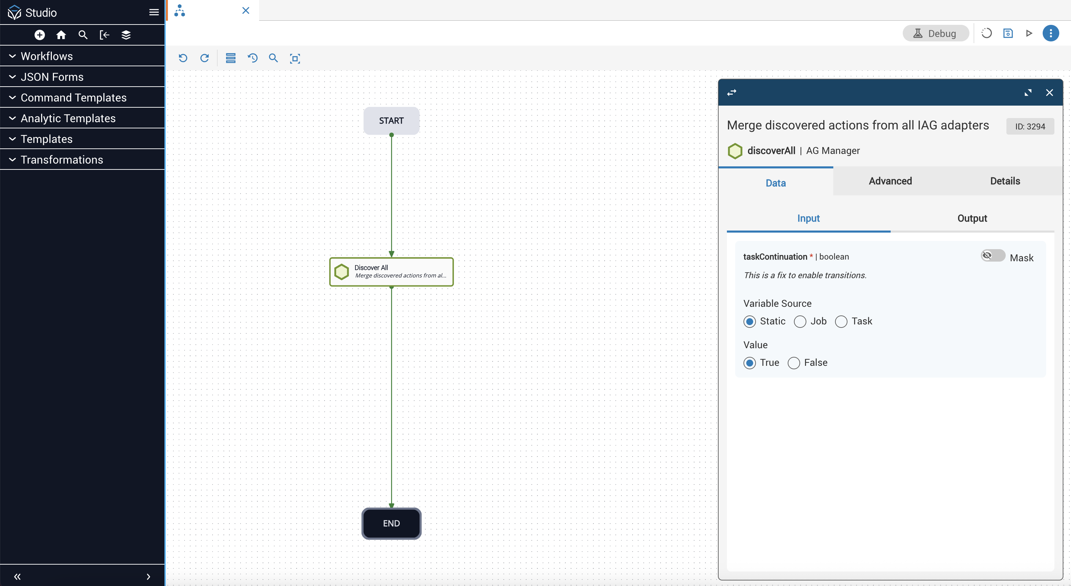Click the Debug button
1071x586 pixels.
936,33
